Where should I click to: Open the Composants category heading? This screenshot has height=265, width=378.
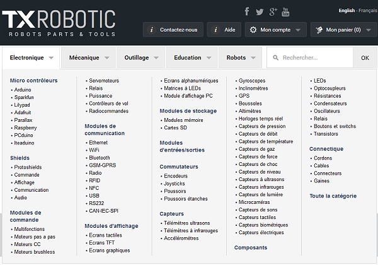click(251, 247)
